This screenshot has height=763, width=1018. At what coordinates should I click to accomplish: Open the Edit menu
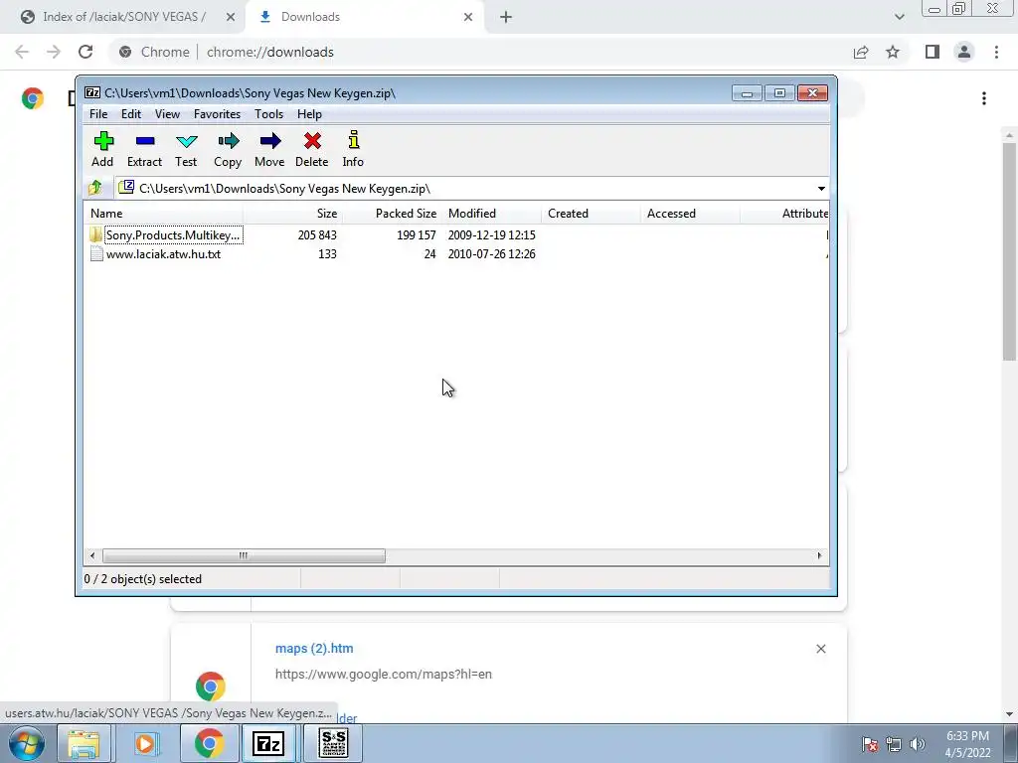131,114
